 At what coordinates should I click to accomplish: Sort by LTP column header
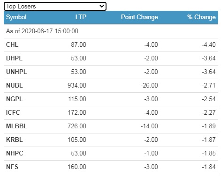(x=81, y=17)
